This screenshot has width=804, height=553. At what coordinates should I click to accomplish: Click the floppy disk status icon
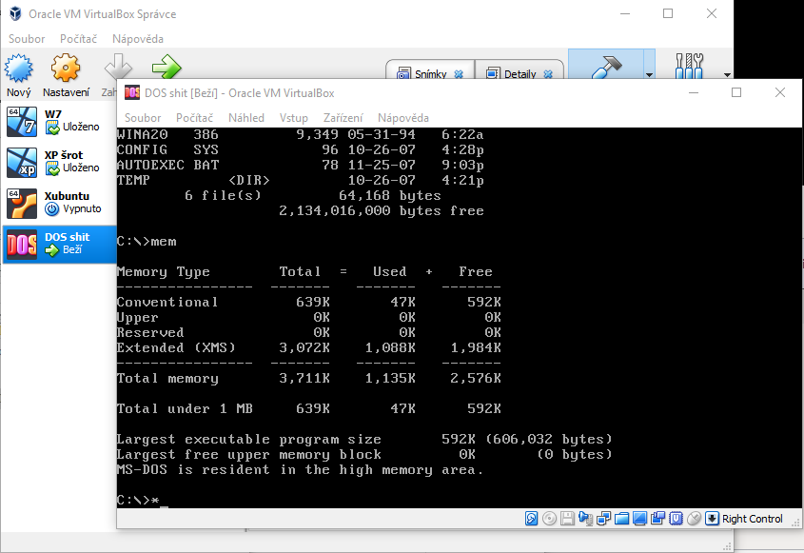(567, 519)
